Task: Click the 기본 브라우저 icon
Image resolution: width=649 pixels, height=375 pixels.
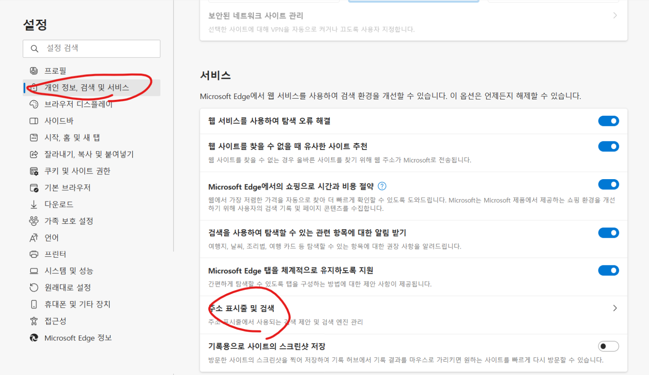Action: click(34, 188)
